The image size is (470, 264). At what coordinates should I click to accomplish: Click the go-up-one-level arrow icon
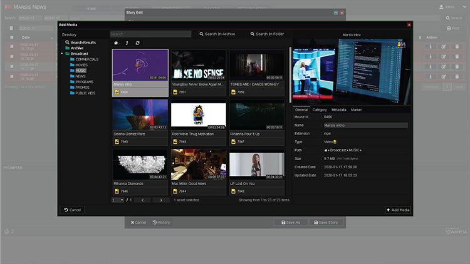click(127, 43)
